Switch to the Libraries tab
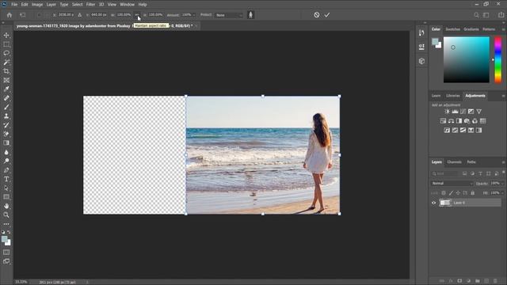The height and width of the screenshot is (285, 507). click(452, 96)
